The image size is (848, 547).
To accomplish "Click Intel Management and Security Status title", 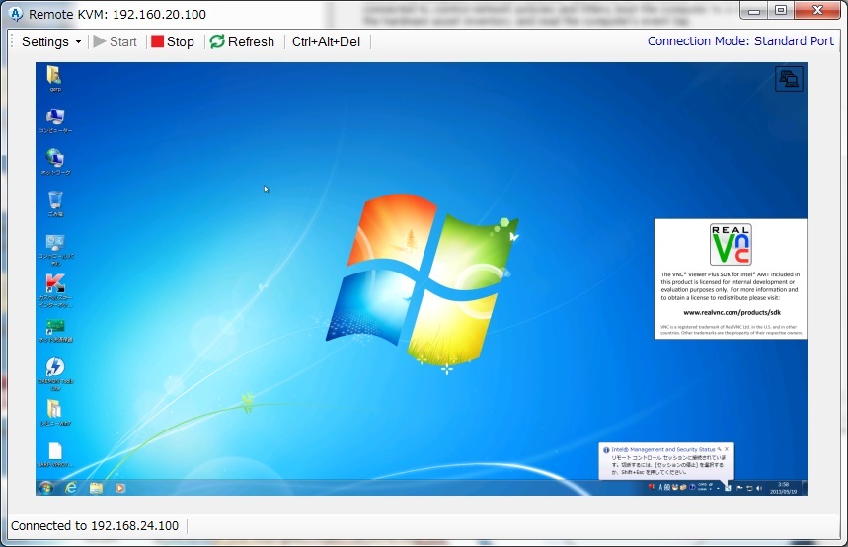I will coord(662,449).
